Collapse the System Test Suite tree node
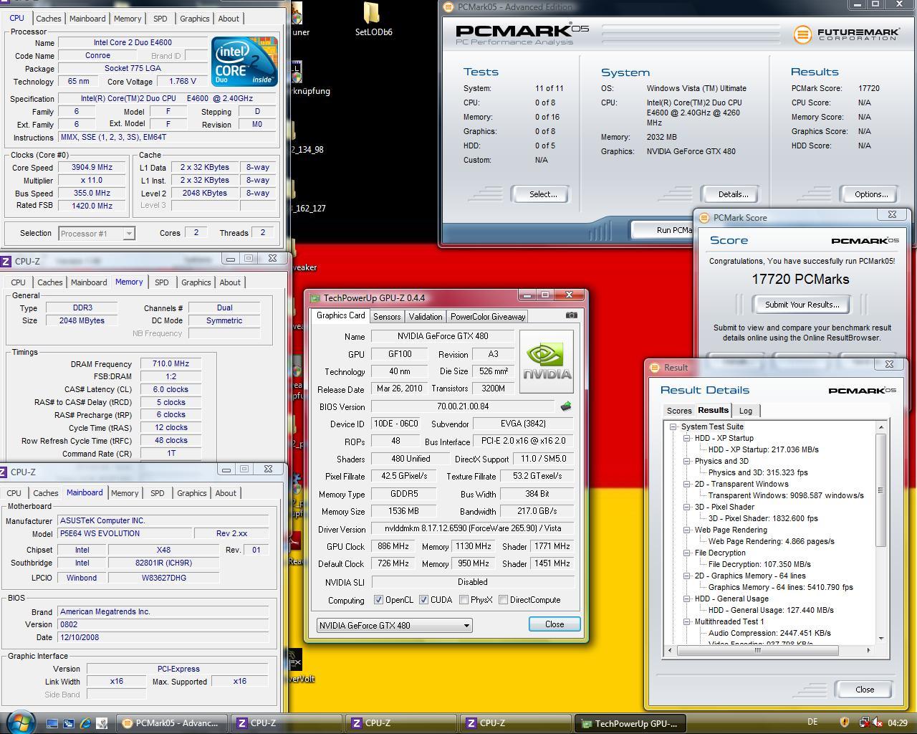The image size is (917, 734). click(x=673, y=426)
